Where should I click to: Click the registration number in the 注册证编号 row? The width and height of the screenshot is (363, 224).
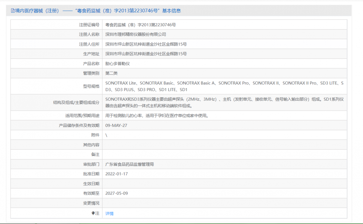click(x=141, y=25)
